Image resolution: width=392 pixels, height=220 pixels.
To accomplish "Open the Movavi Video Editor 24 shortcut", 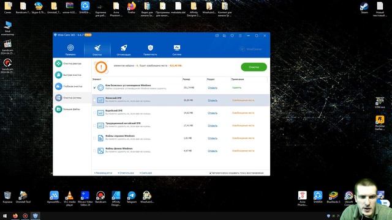I will pos(85,198).
